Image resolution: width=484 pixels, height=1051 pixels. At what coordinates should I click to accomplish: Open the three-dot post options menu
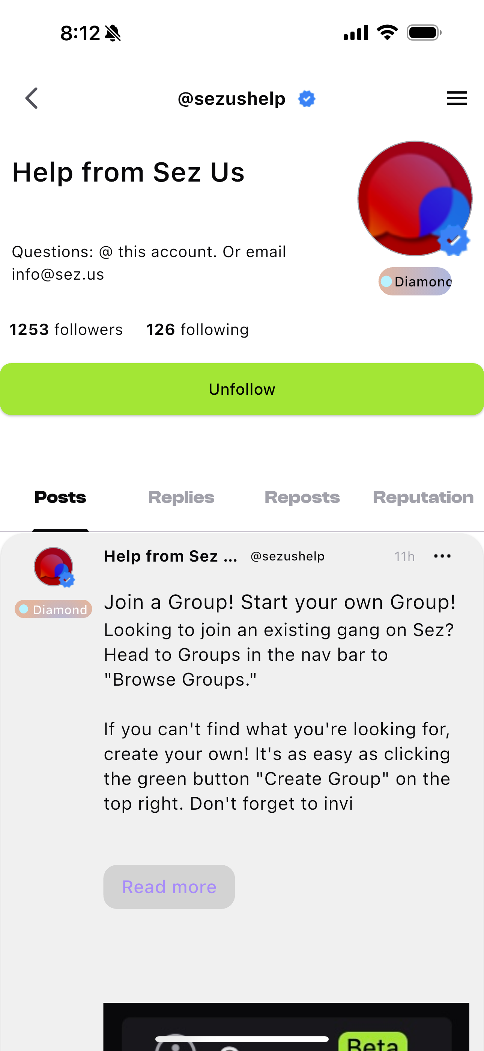[x=442, y=556]
